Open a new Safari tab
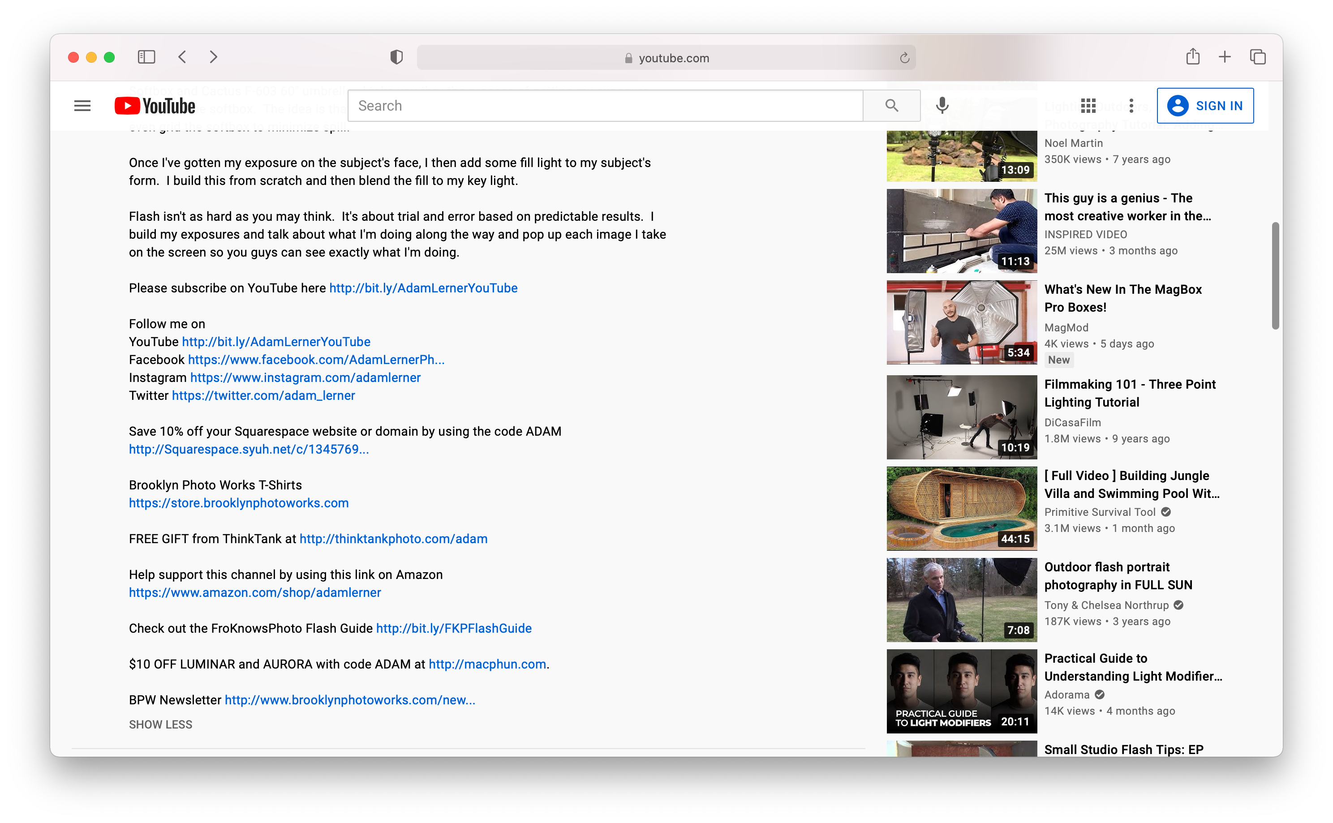 [x=1225, y=56]
